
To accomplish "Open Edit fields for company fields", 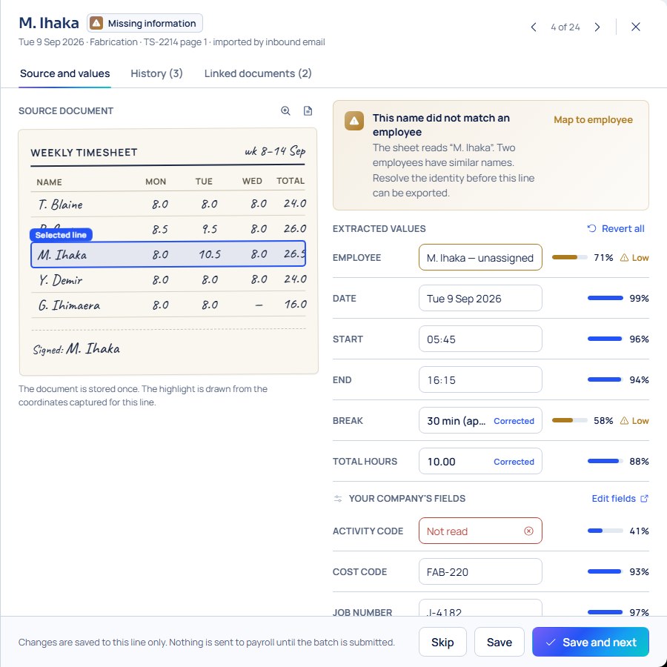I will click(620, 499).
